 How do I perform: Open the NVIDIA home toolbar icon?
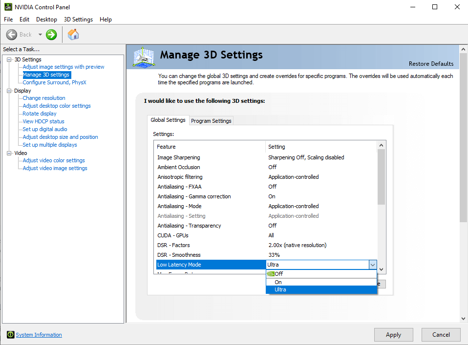[73, 35]
